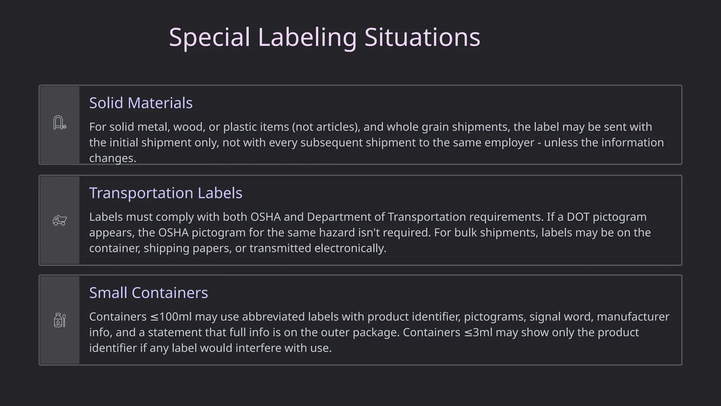The height and width of the screenshot is (406, 721).
Task: Click the bottle icon beside Small Containers
Action: point(59,320)
